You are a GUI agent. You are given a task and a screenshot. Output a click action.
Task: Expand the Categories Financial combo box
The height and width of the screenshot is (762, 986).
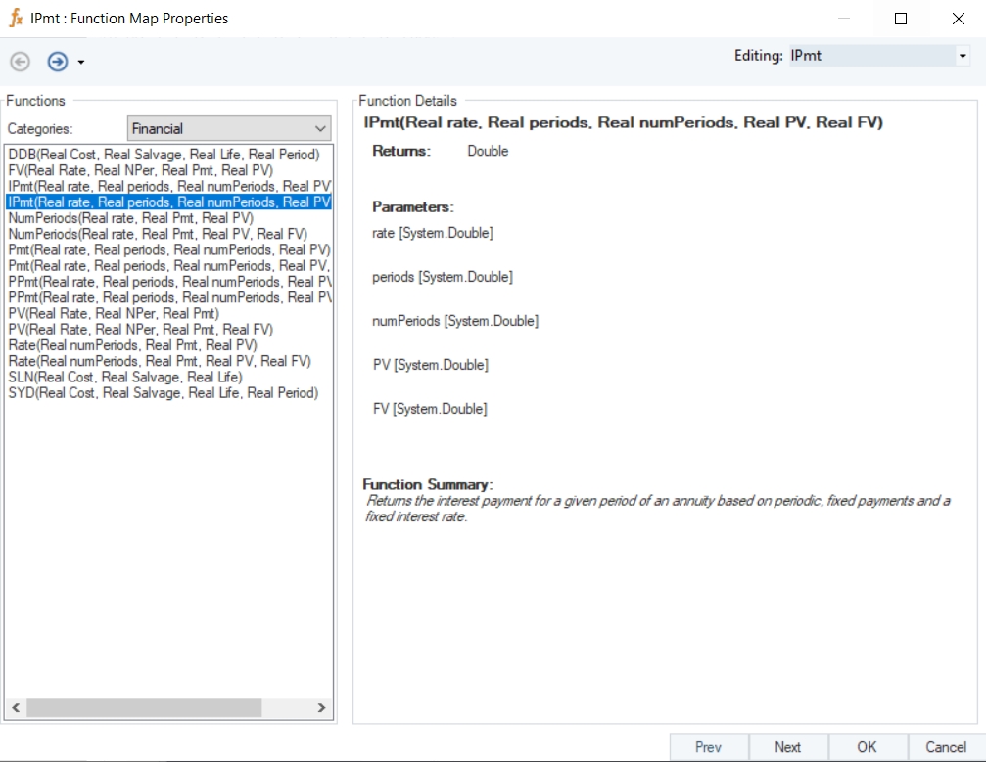click(321, 128)
